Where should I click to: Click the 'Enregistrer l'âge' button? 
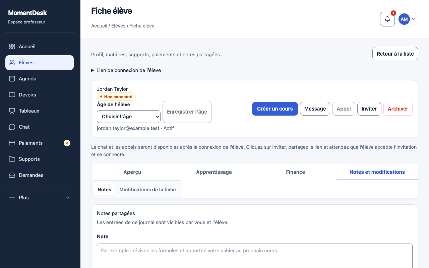[x=187, y=112]
